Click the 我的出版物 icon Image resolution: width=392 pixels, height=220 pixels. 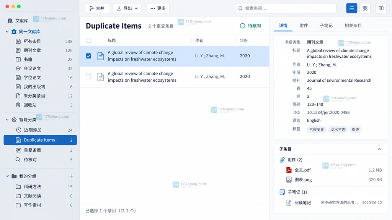pos(18,87)
